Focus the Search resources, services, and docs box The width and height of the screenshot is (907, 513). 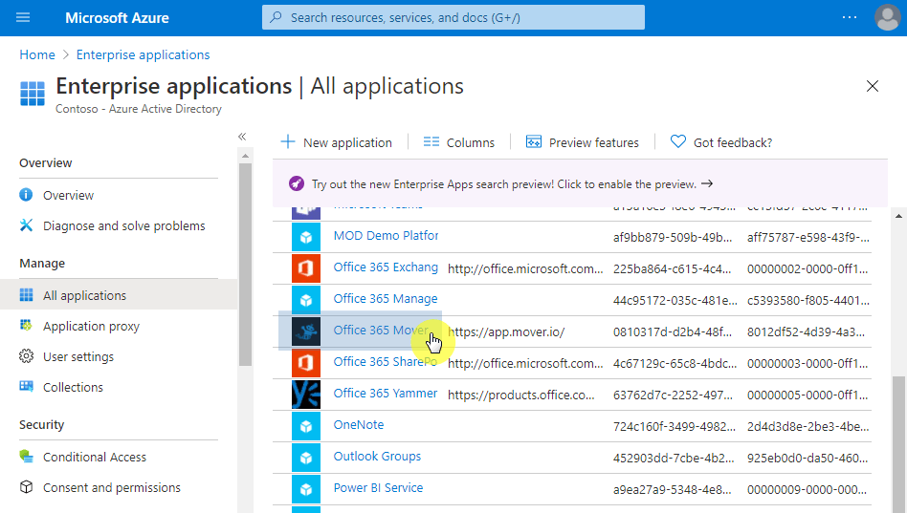[x=453, y=17]
